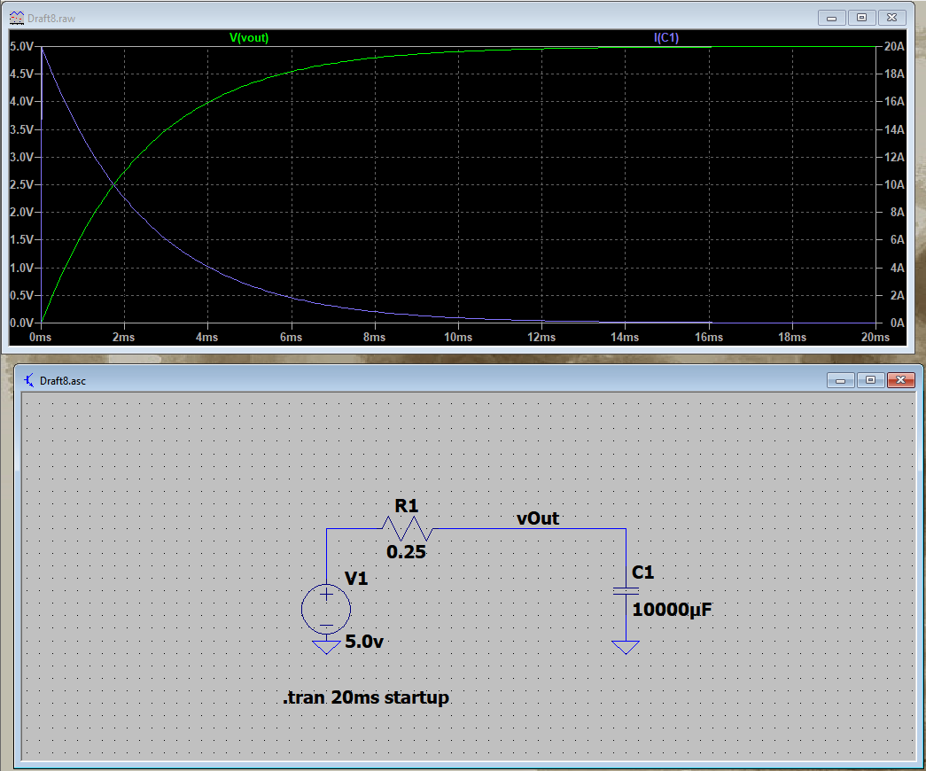Click the ground symbol below V1
926x771 pixels.
click(326, 648)
